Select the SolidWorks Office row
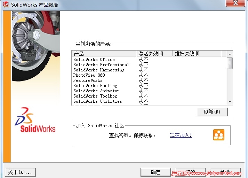 (x=150, y=60)
